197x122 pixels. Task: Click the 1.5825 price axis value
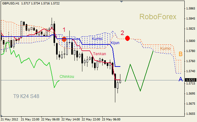(191, 29)
